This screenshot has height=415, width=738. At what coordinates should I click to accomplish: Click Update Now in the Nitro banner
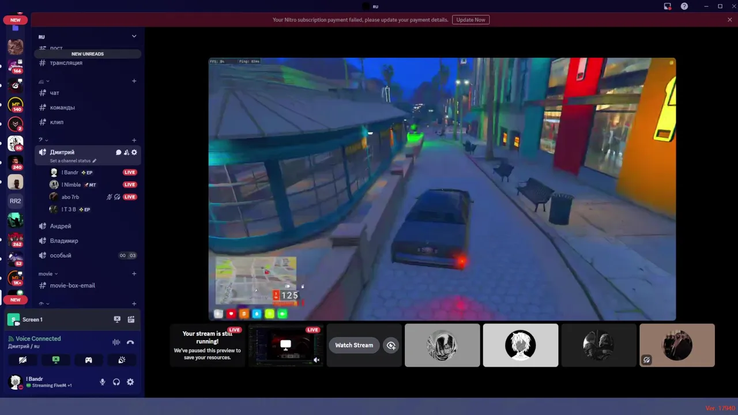point(471,20)
